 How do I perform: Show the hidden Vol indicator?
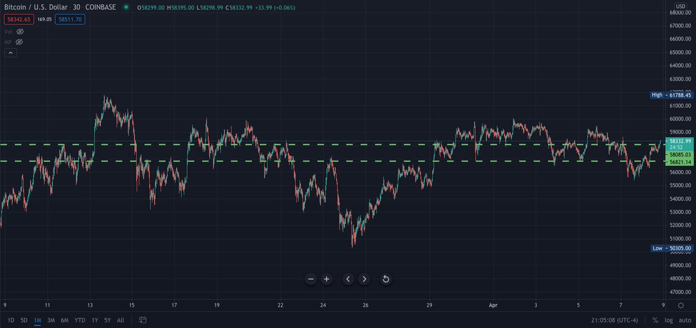pyautogui.click(x=19, y=33)
